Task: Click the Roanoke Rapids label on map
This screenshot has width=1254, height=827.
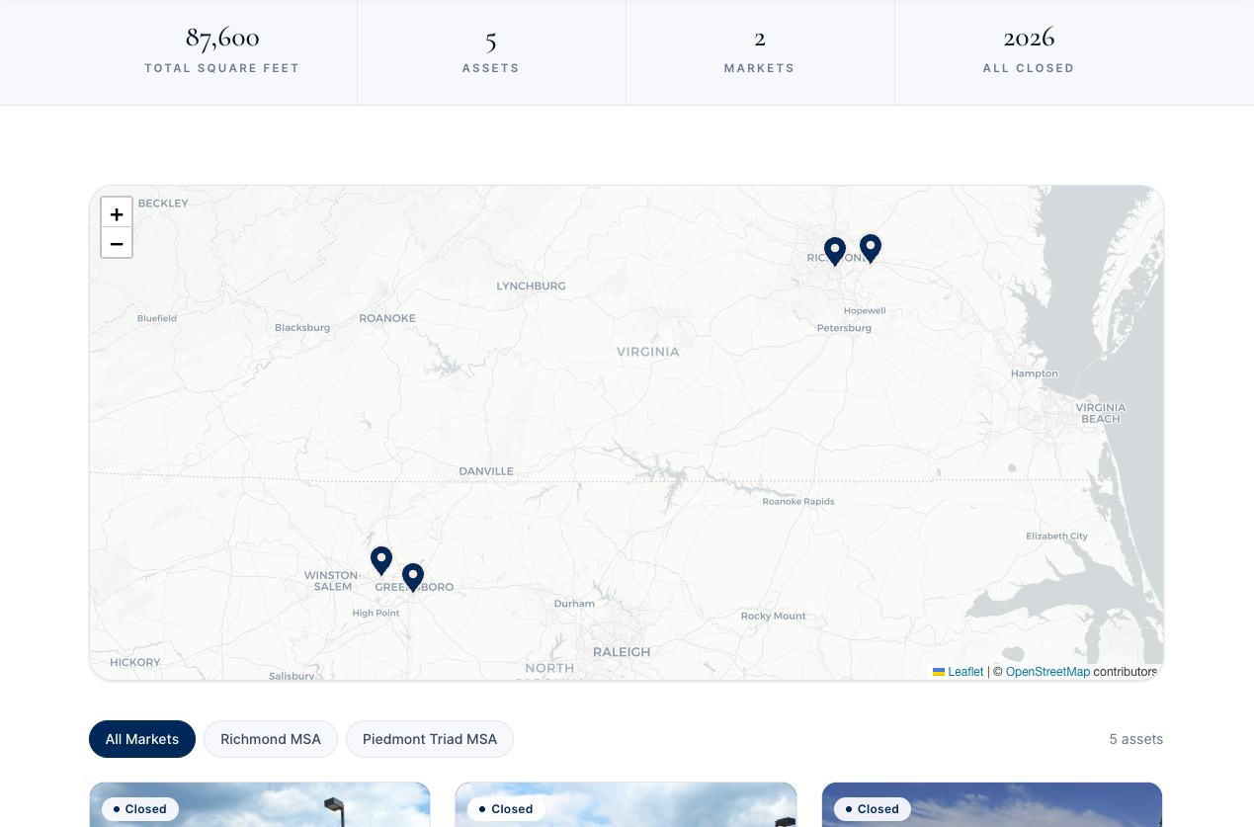Action: [x=798, y=502]
